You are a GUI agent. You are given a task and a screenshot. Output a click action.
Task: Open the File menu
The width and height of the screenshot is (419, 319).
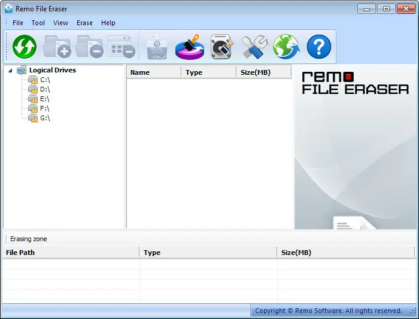tap(18, 23)
